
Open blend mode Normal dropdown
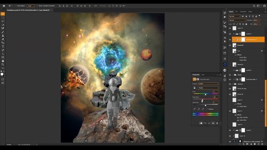coord(237,20)
